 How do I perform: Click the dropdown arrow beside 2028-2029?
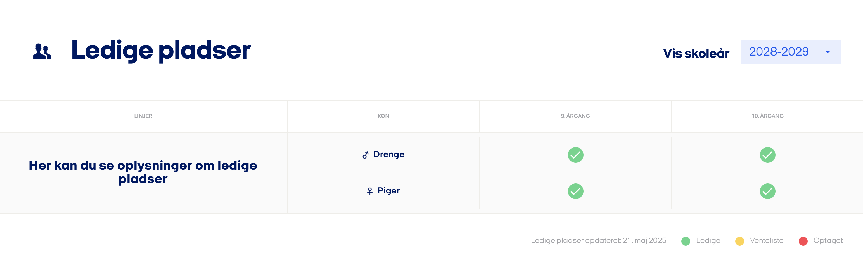pyautogui.click(x=828, y=52)
